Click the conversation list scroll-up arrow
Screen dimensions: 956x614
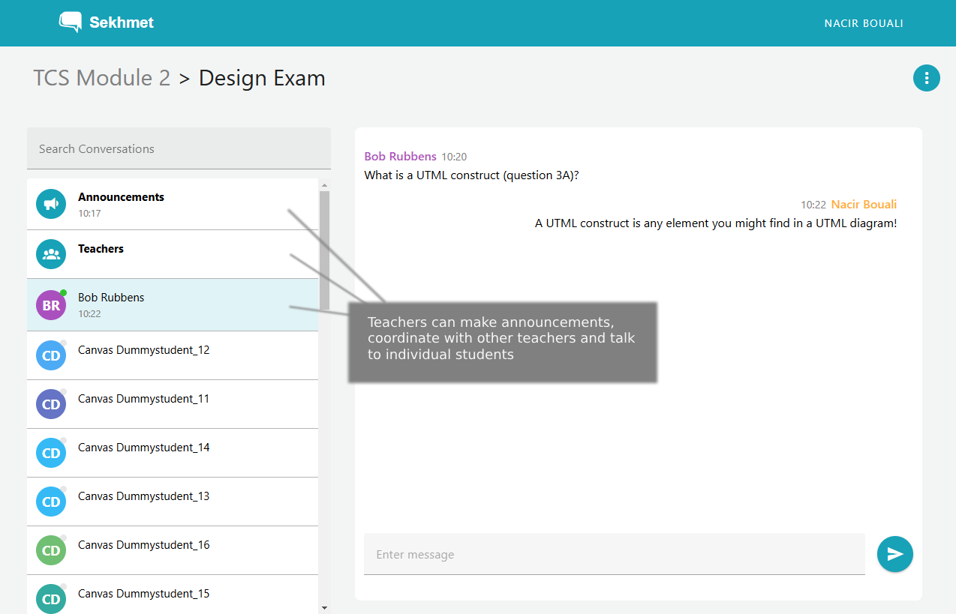[324, 185]
